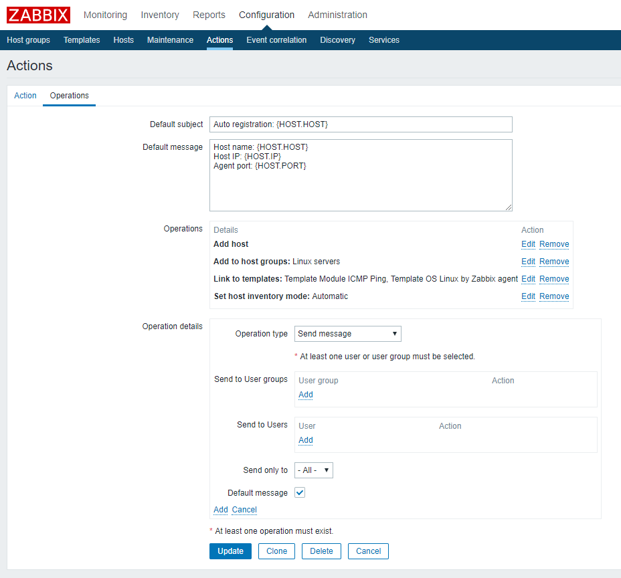Edit the Add host operation
Viewport: 621px width, 578px height.
(528, 244)
